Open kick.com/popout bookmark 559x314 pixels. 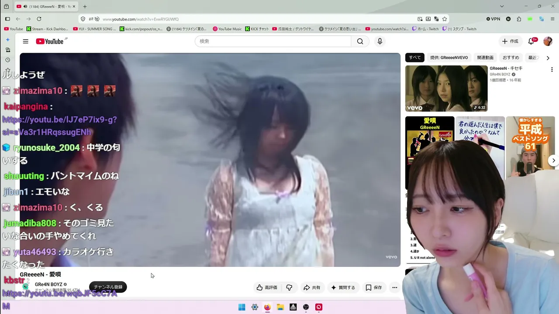point(141,29)
